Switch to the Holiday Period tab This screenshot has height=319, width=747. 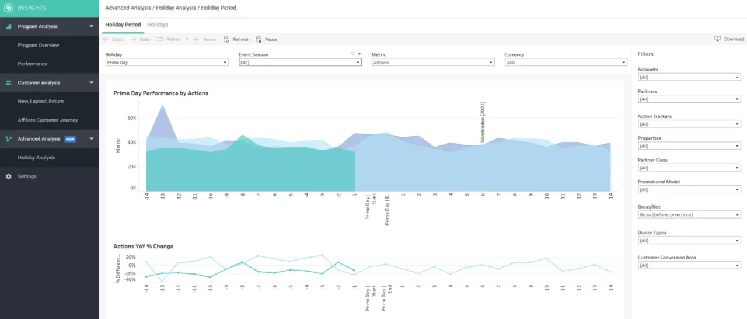tap(123, 25)
